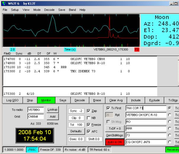Click the Clear Avg button
The height and width of the screenshot is (154, 179).
pos(116,100)
